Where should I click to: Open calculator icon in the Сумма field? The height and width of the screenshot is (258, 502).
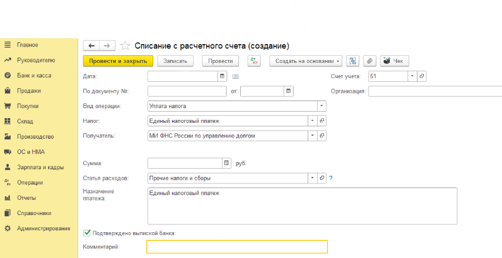(227, 163)
